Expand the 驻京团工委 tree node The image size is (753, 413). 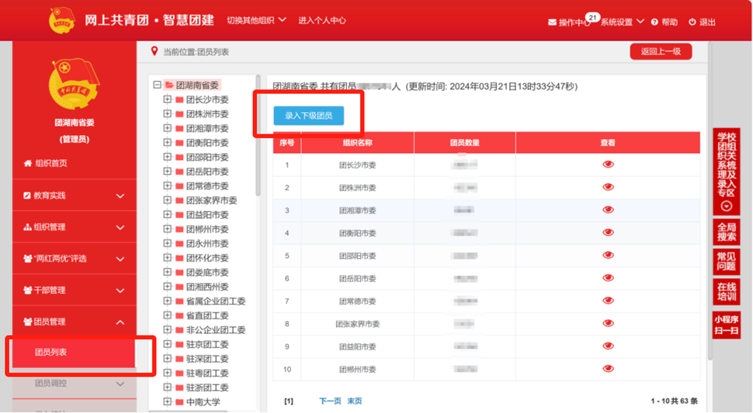pos(167,344)
